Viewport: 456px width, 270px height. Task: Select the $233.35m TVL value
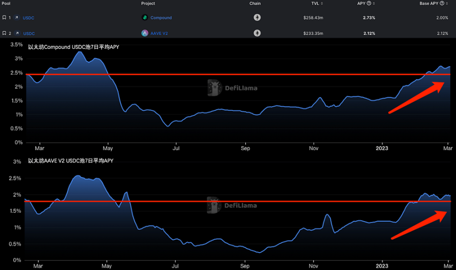(x=313, y=34)
